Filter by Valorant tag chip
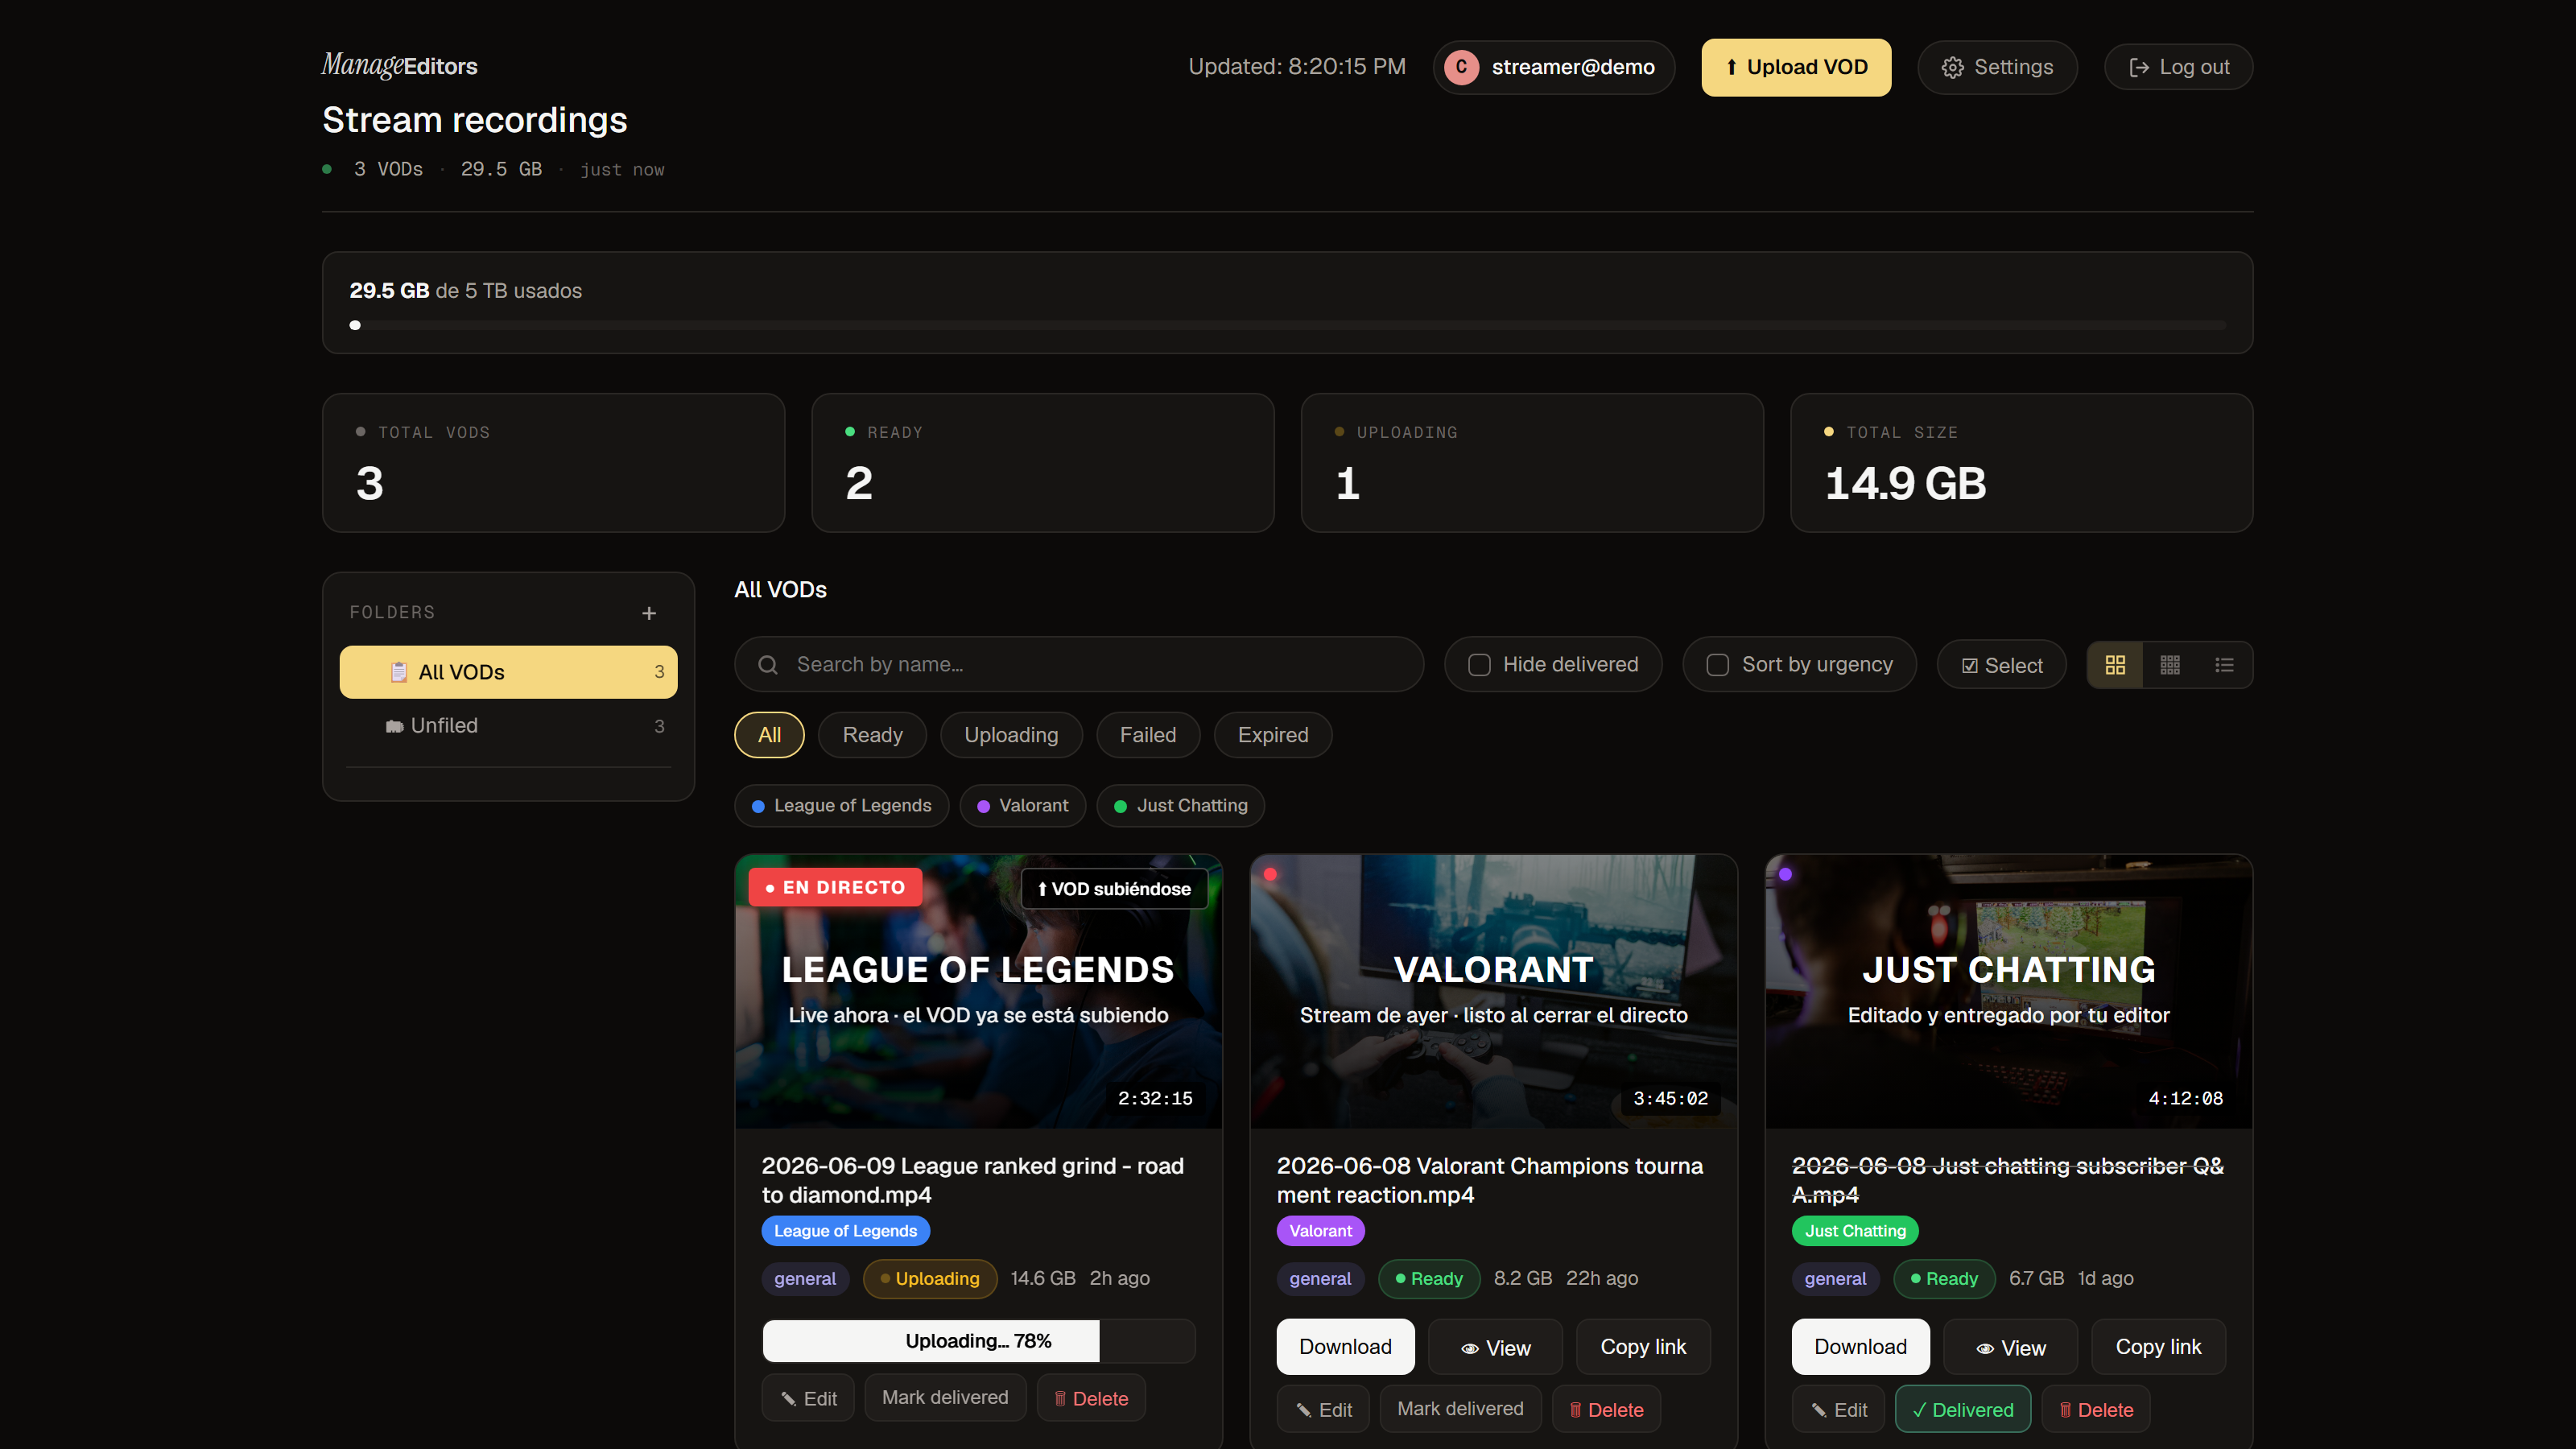Screen dimensions: 2576x1449 [x=1022, y=805]
